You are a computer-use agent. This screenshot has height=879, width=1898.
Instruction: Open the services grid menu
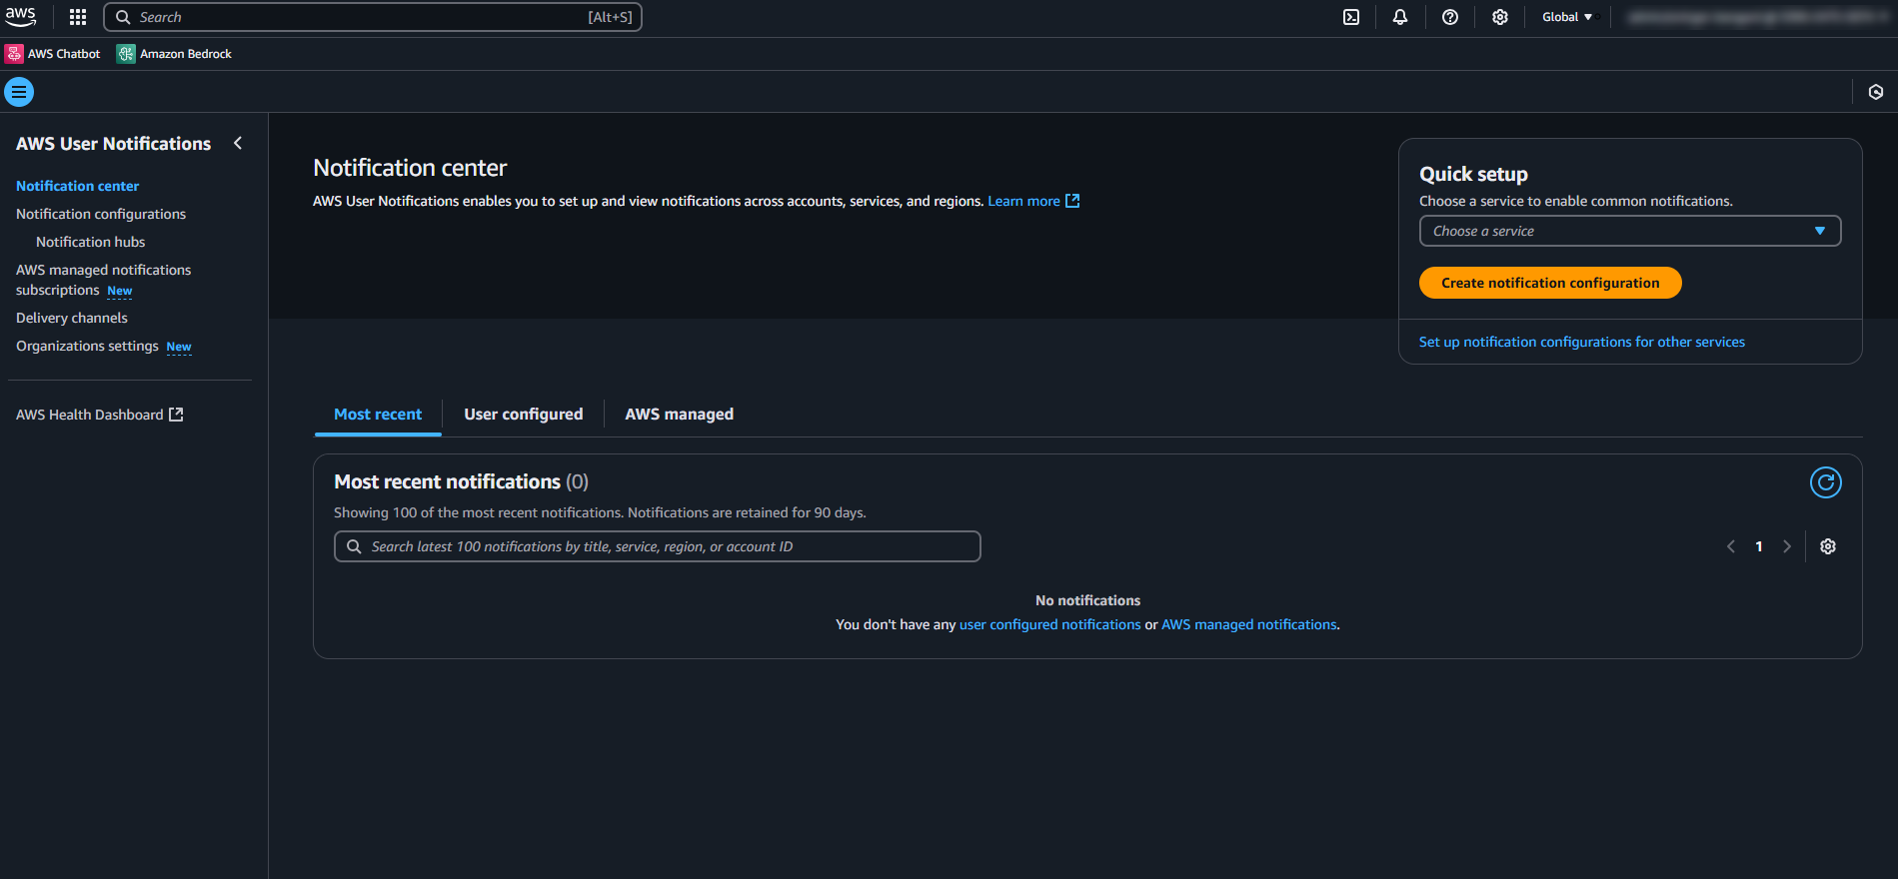78,17
